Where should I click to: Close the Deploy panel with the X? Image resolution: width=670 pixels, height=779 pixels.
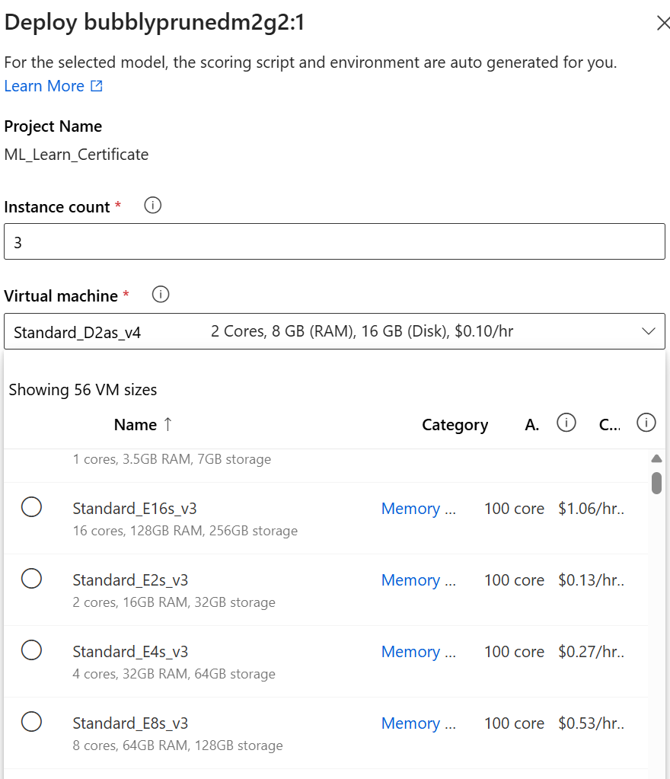(x=662, y=23)
